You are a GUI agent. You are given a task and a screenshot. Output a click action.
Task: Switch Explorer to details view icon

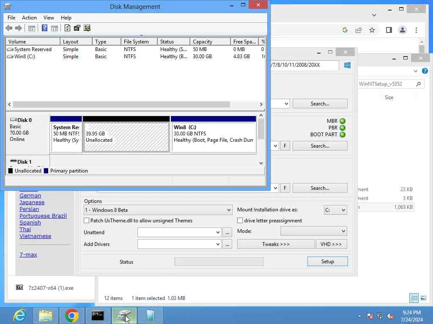414,298
